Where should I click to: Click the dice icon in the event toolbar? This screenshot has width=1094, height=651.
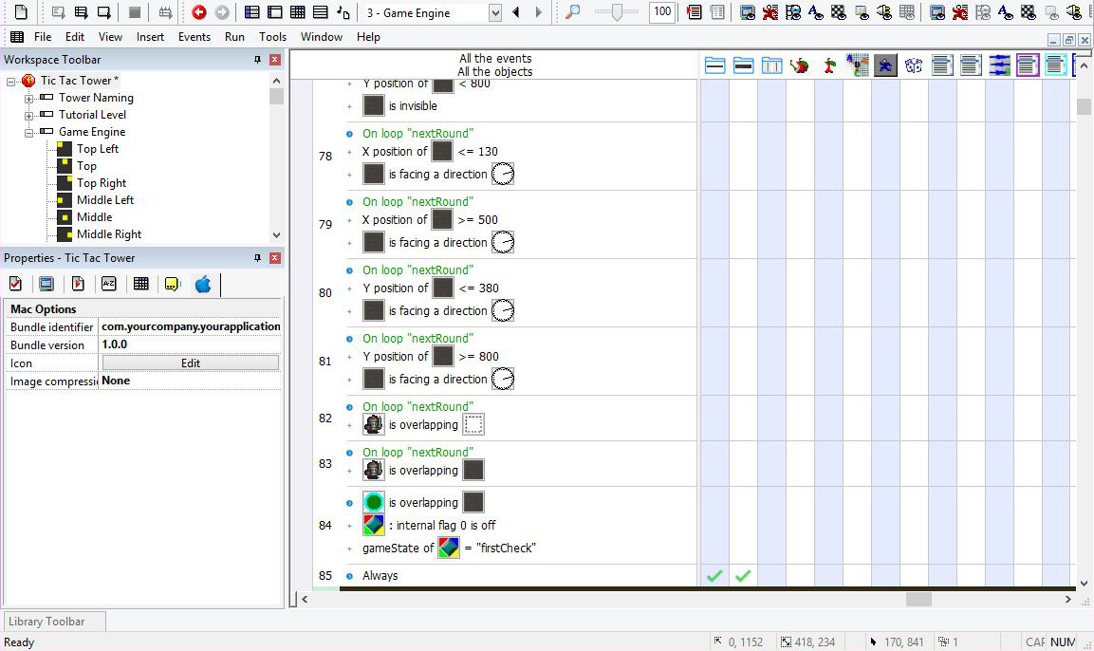coord(914,65)
